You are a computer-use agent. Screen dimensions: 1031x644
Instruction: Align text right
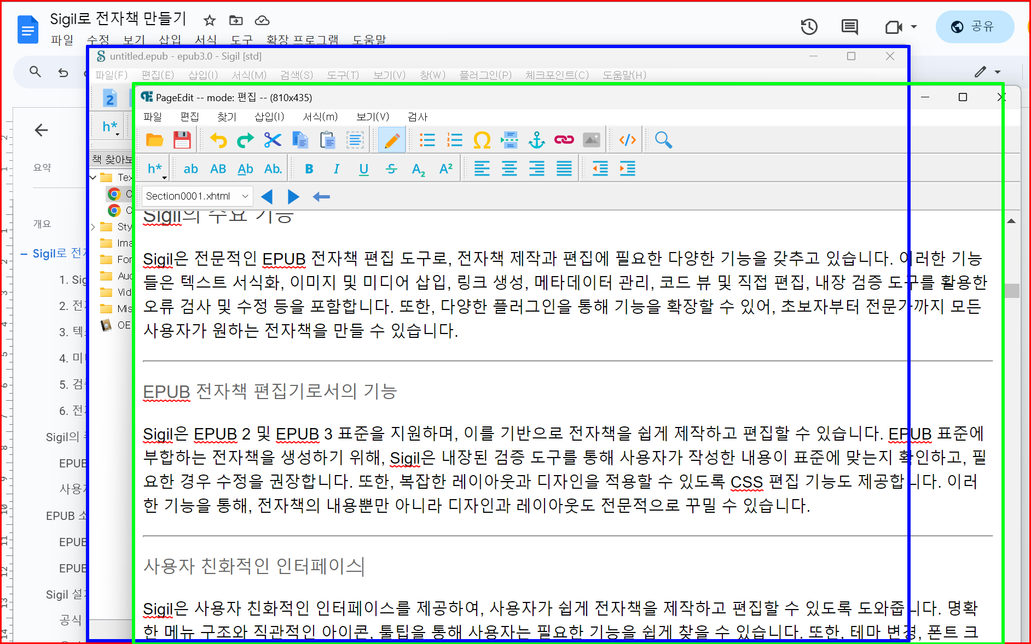click(x=537, y=169)
